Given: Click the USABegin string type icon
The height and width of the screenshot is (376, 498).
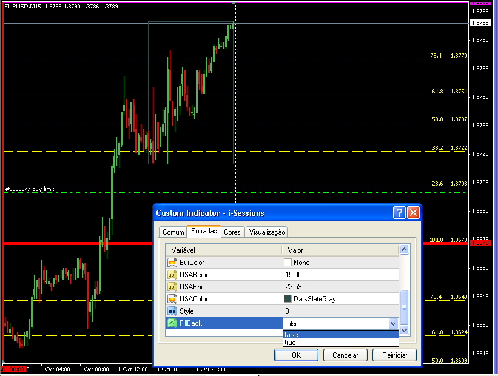Looking at the screenshot, I should (172, 275).
